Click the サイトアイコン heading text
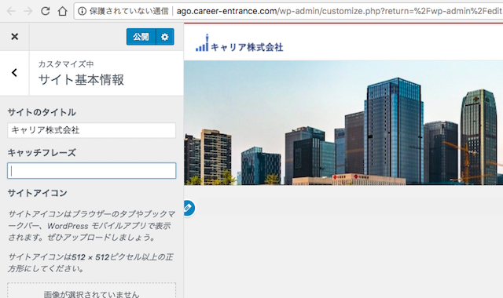503x298 pixels. 37,193
